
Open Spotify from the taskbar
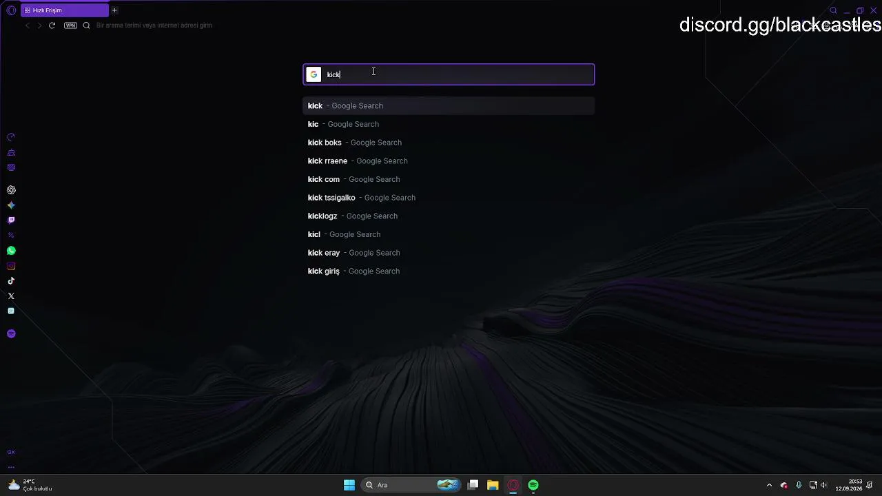click(x=533, y=485)
